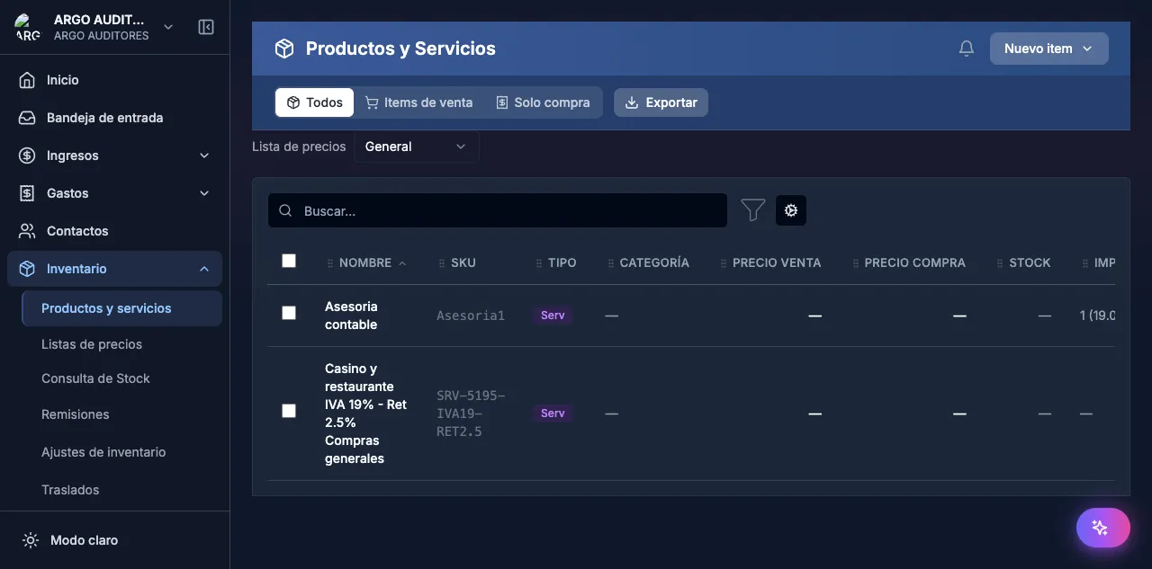Open the General price list dropdown

(x=416, y=146)
